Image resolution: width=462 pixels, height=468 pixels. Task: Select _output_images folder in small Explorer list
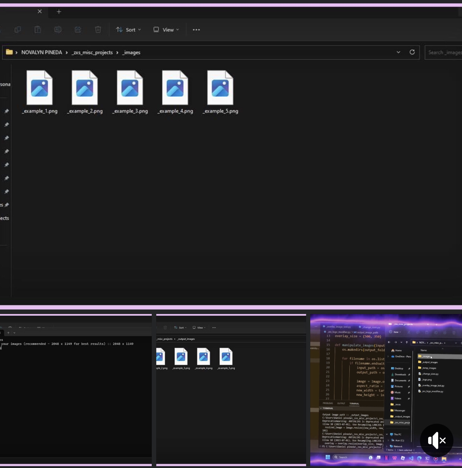[428, 362]
